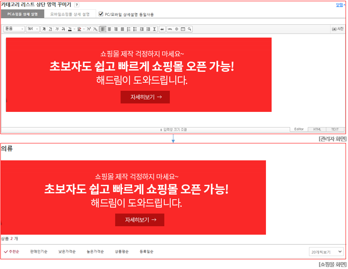
Task: Click the 입력창 크기 조절 resize handle
Action: (173, 130)
